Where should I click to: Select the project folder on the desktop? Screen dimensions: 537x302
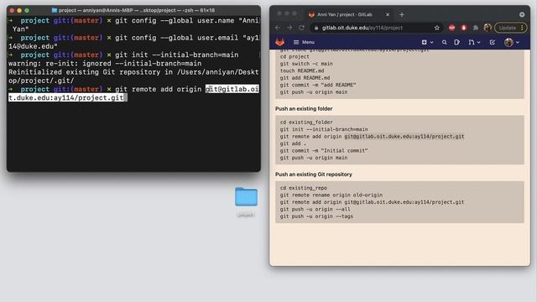click(246, 197)
